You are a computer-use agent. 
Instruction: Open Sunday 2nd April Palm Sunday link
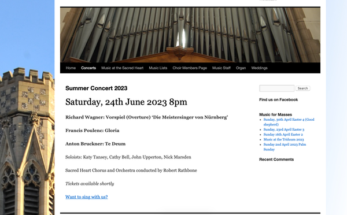(285, 147)
